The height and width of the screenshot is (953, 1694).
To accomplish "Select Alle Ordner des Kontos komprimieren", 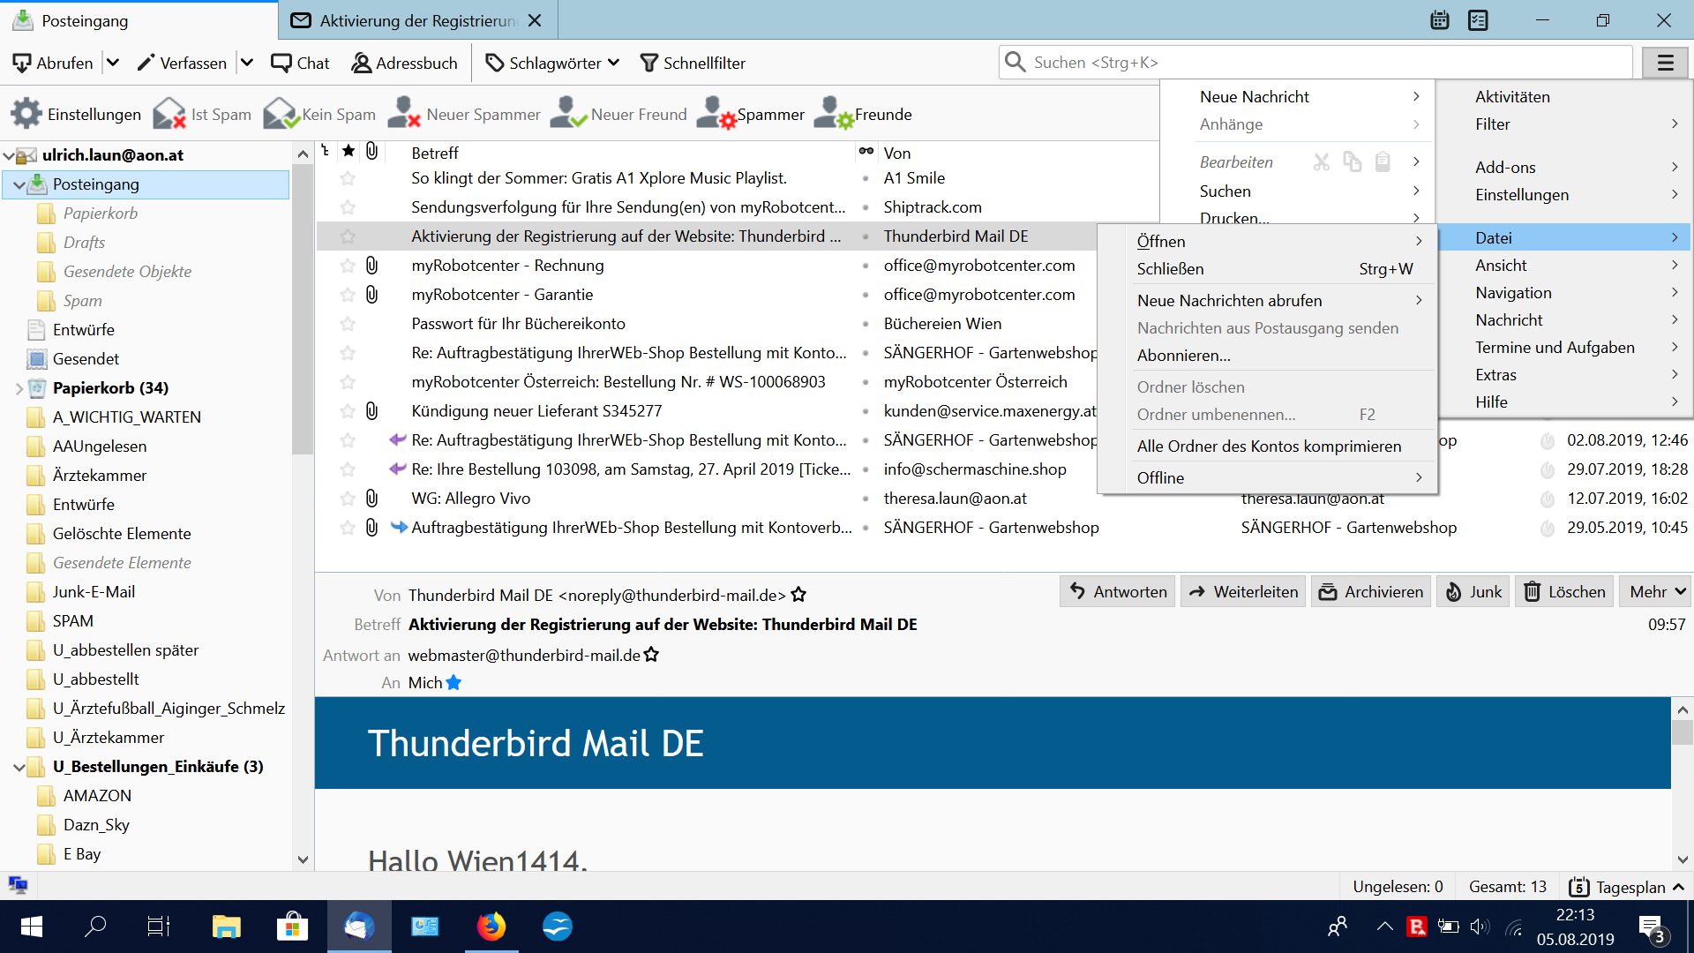I will [1268, 446].
